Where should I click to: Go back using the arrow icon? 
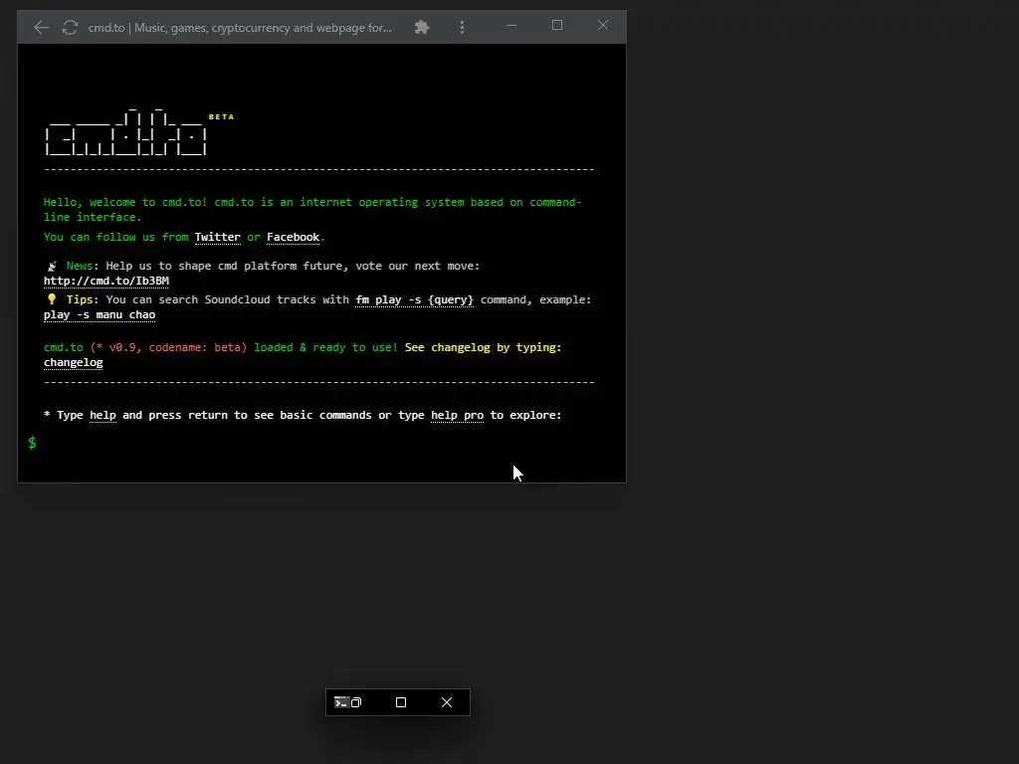pos(41,27)
